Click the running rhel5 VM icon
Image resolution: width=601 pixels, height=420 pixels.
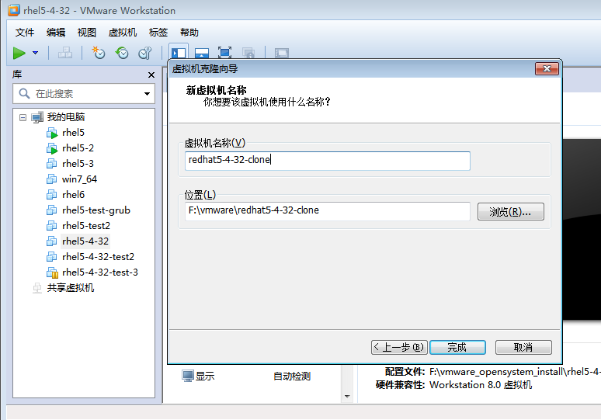52,133
